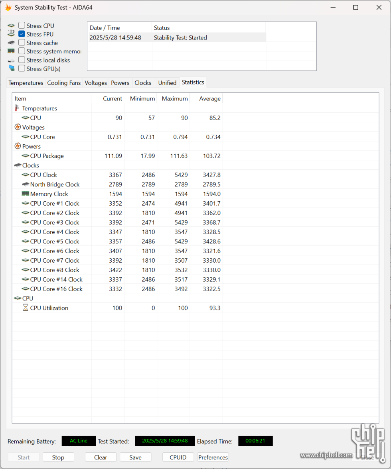The height and width of the screenshot is (469, 391).
Task: Click the Stress system memory RAM icon
Action: tap(11, 51)
